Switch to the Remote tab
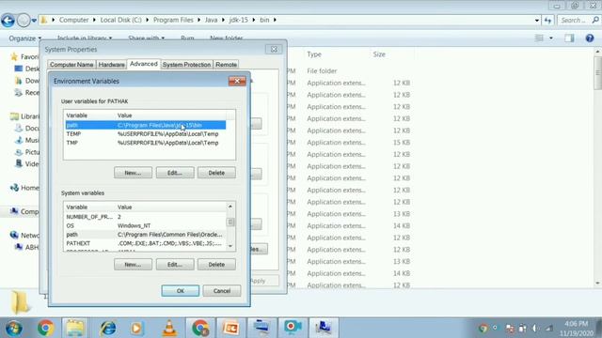 pyautogui.click(x=226, y=65)
